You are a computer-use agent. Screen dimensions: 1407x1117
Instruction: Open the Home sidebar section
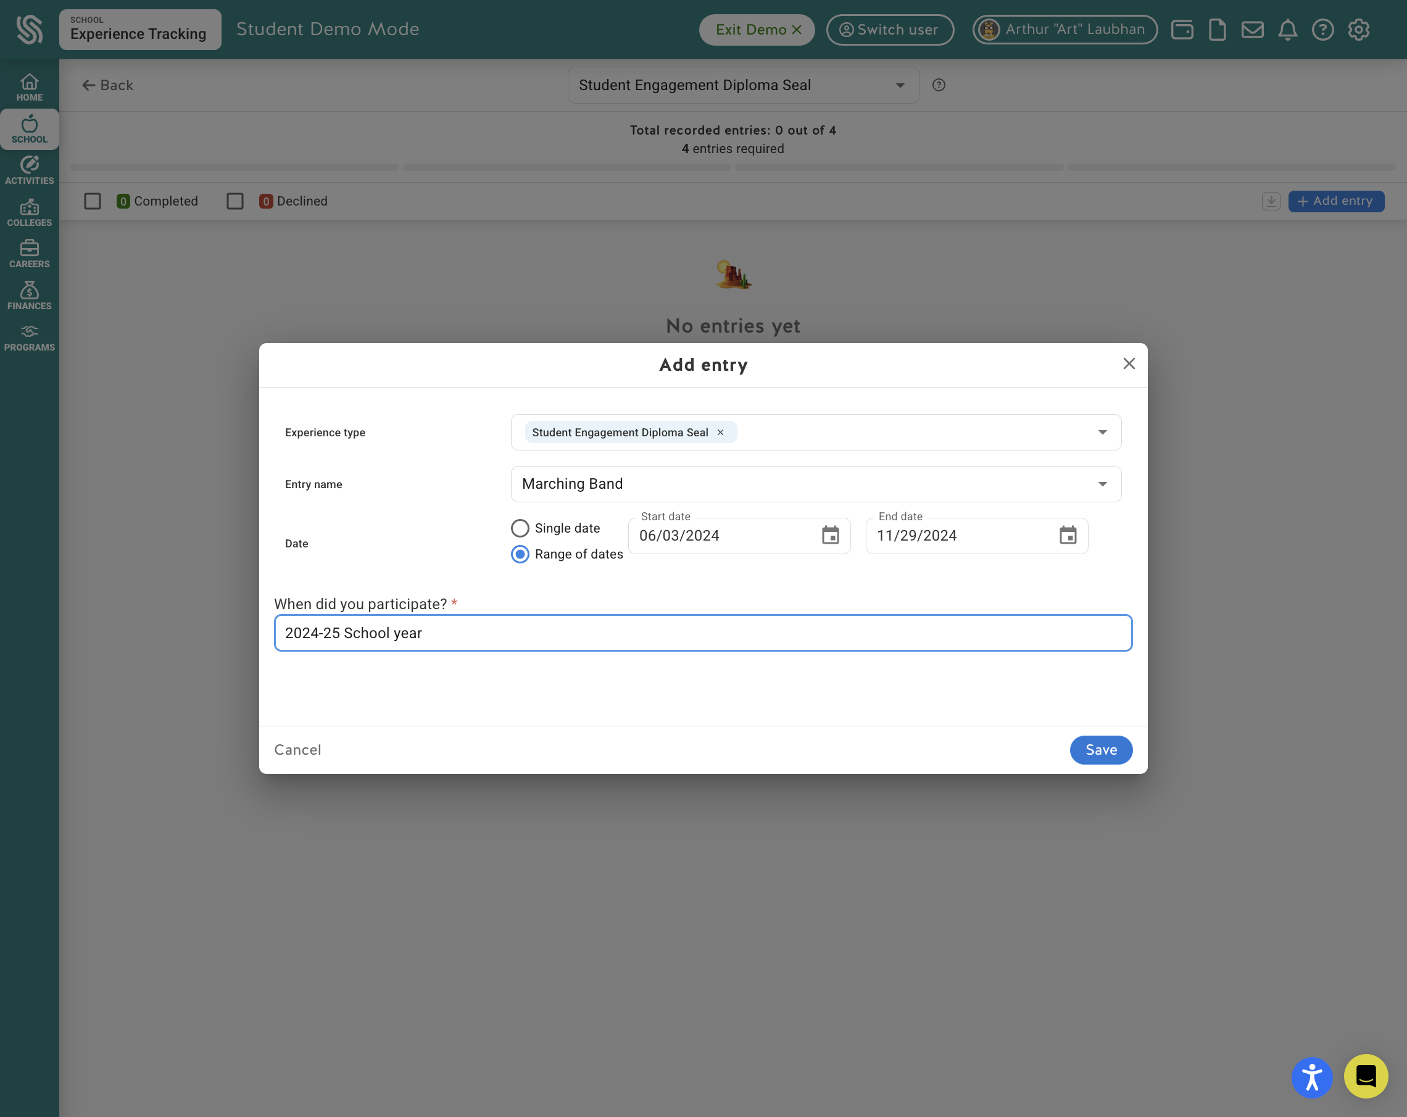coord(30,88)
